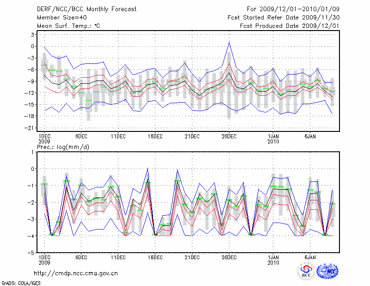Click the Fcst Produced Date text

[x=290, y=26]
